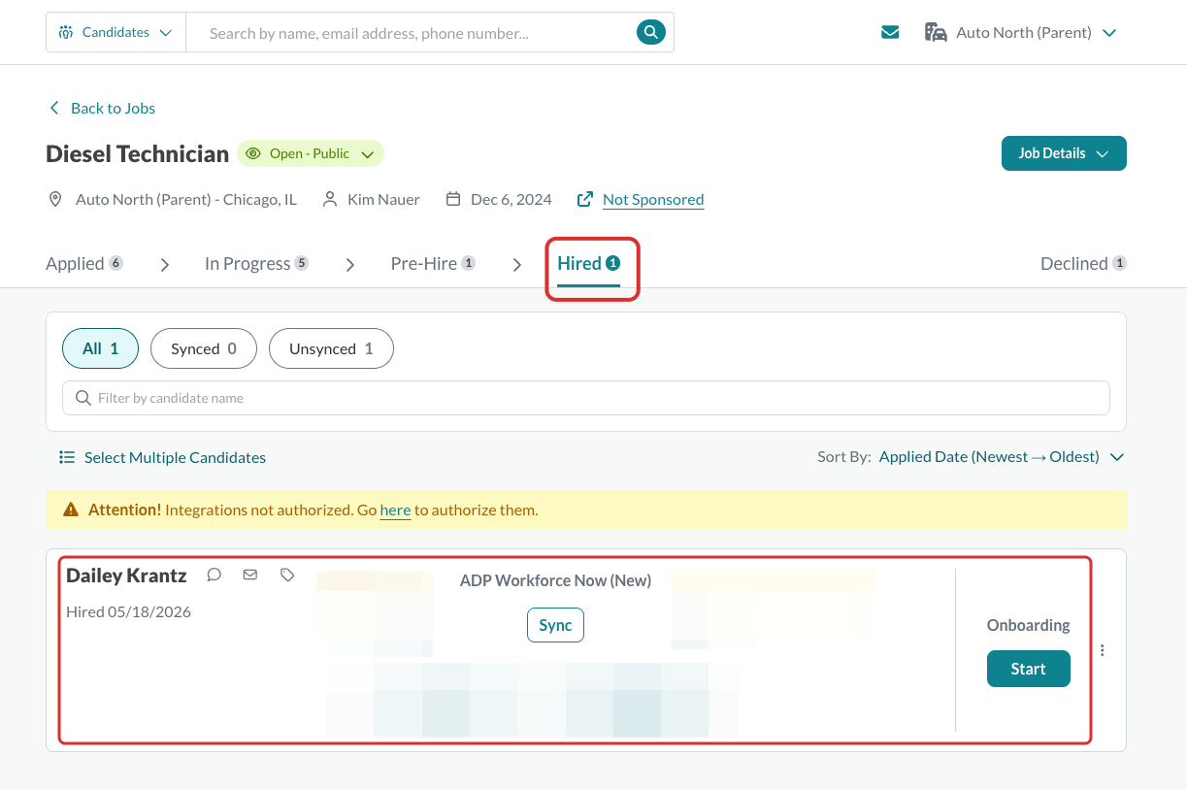The width and height of the screenshot is (1187, 790).
Task: Select the Unsynced 1 filter pill
Action: coord(331,348)
